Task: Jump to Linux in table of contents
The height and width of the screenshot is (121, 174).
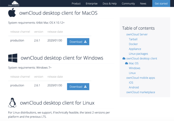Action: pyautogui.click(x=132, y=73)
